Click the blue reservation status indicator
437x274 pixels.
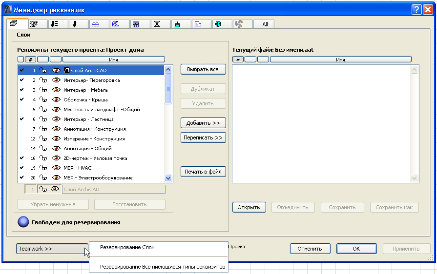(x=23, y=222)
